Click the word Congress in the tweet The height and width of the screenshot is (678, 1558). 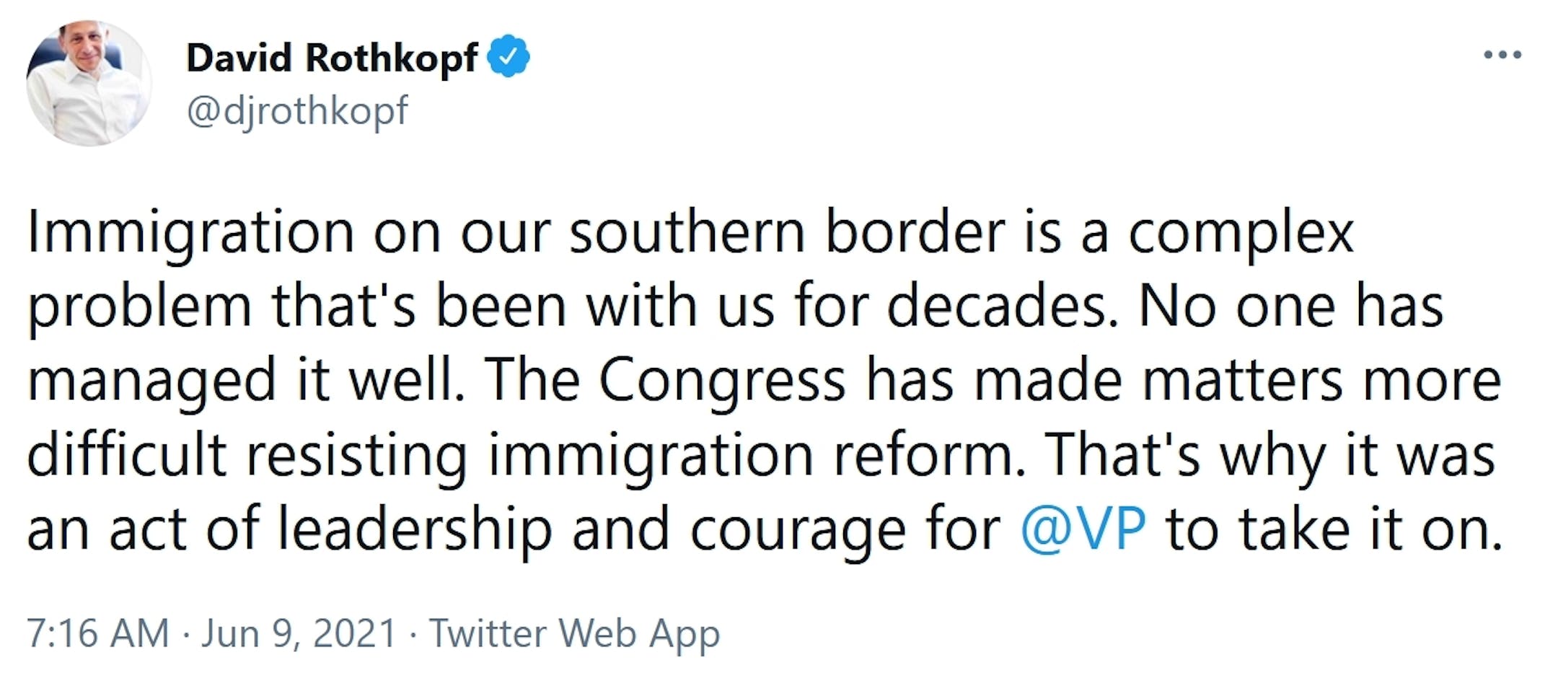(x=722, y=382)
